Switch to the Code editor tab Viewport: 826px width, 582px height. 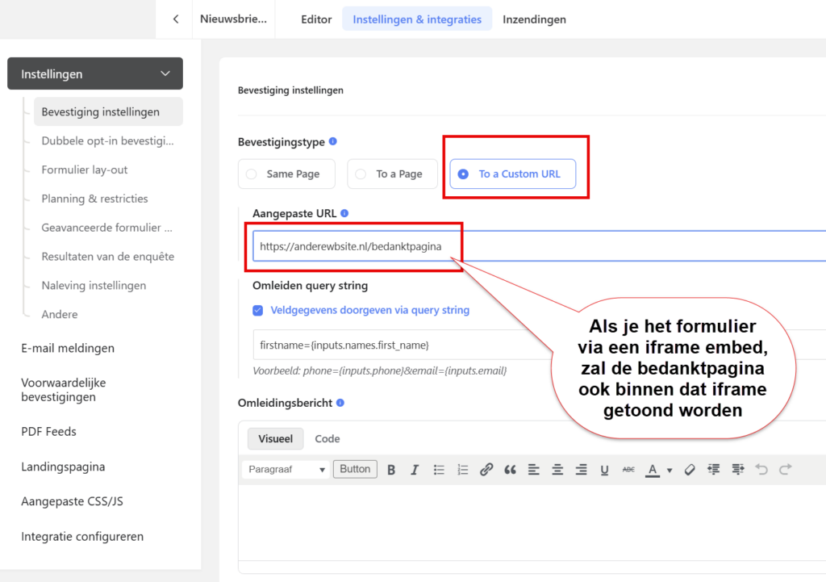(327, 439)
